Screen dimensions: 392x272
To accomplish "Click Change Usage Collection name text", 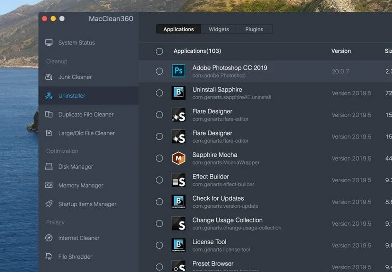I will [227, 220].
